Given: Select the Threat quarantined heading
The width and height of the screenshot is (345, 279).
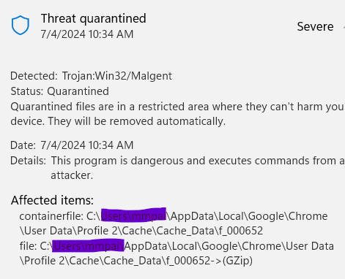Looking at the screenshot, I should tap(94, 18).
